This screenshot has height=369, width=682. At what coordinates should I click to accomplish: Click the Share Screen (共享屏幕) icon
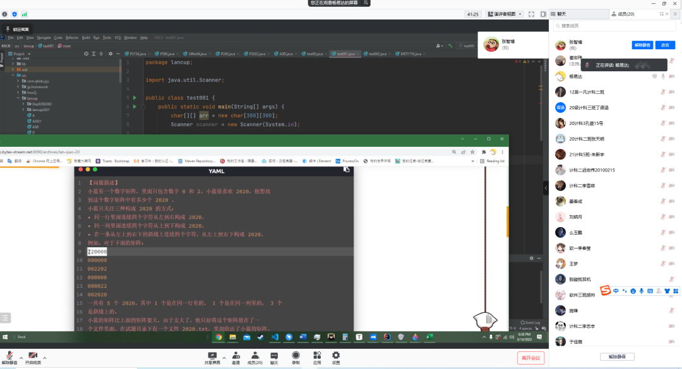click(x=212, y=358)
